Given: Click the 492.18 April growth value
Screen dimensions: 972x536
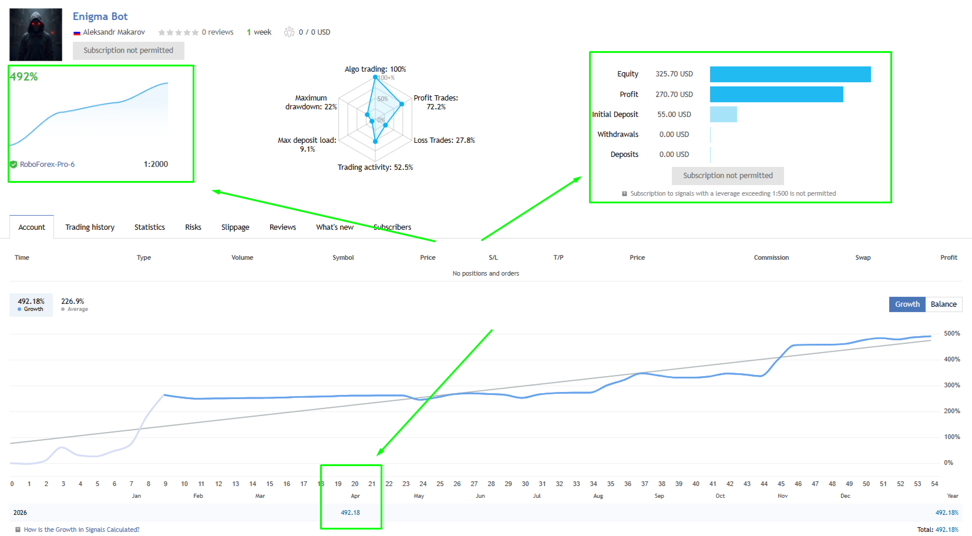Looking at the screenshot, I should click(351, 512).
